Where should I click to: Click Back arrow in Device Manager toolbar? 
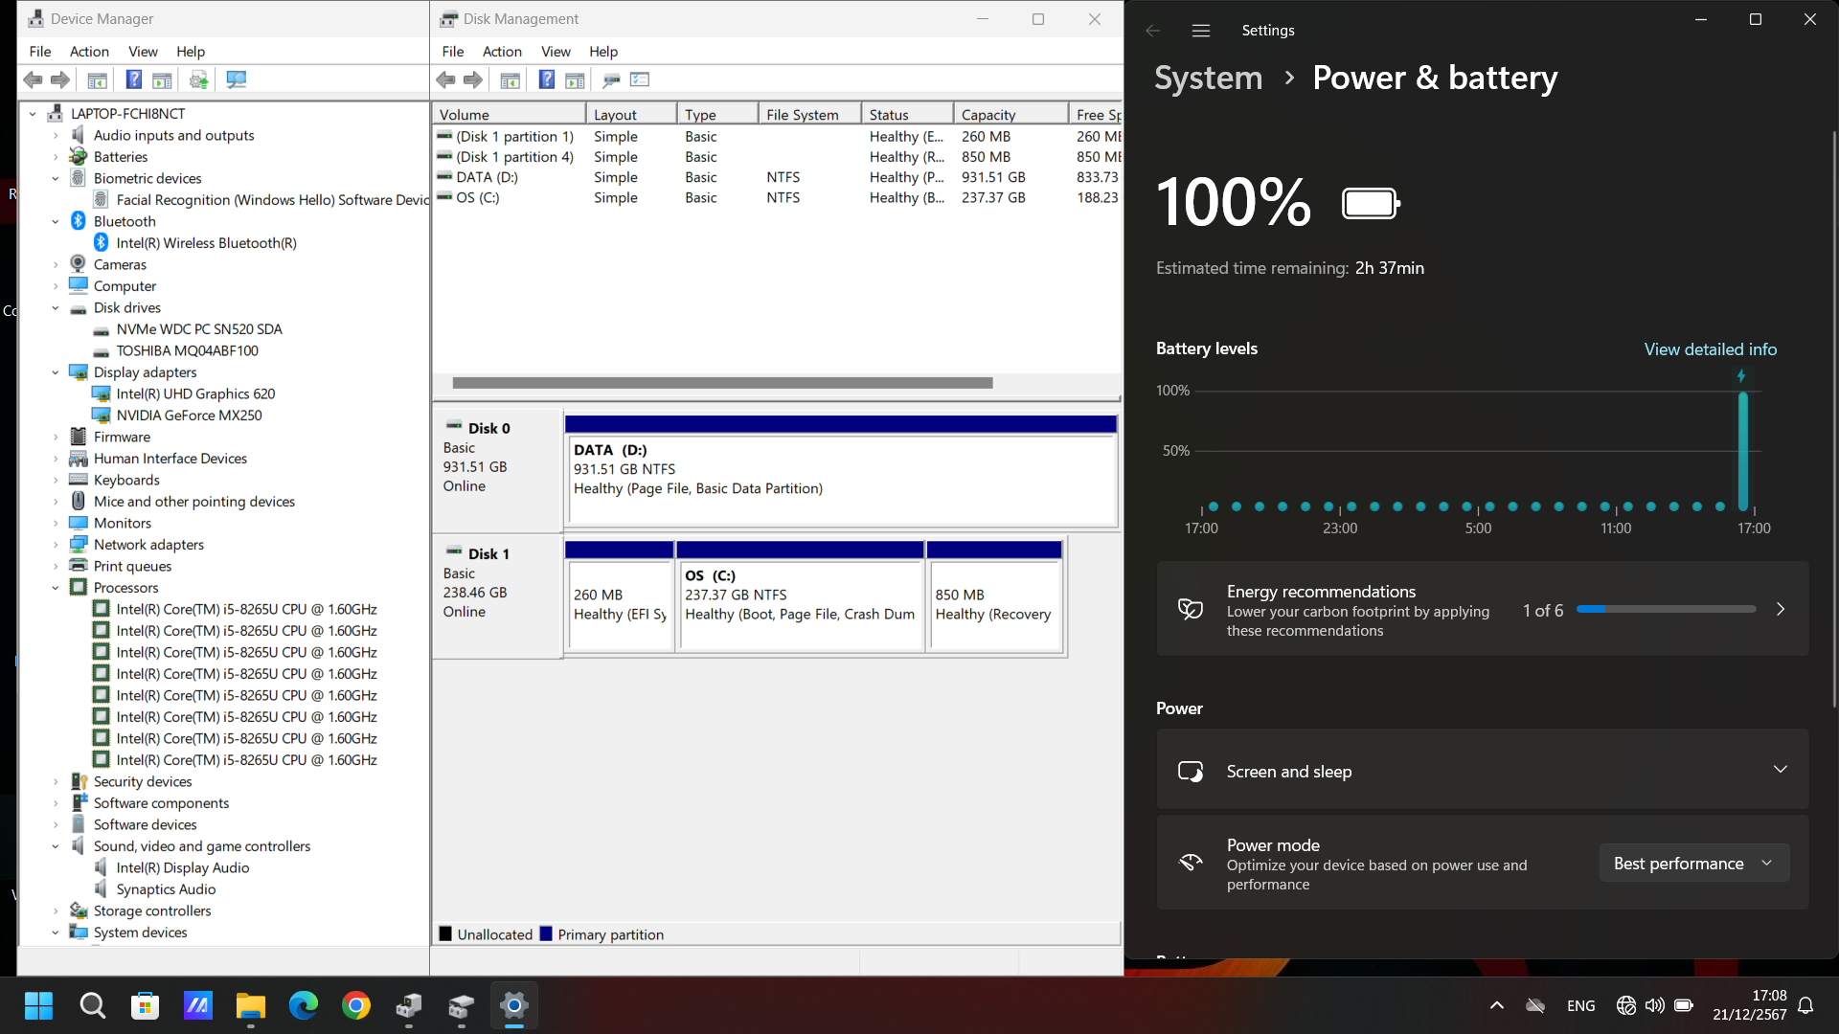tap(33, 80)
